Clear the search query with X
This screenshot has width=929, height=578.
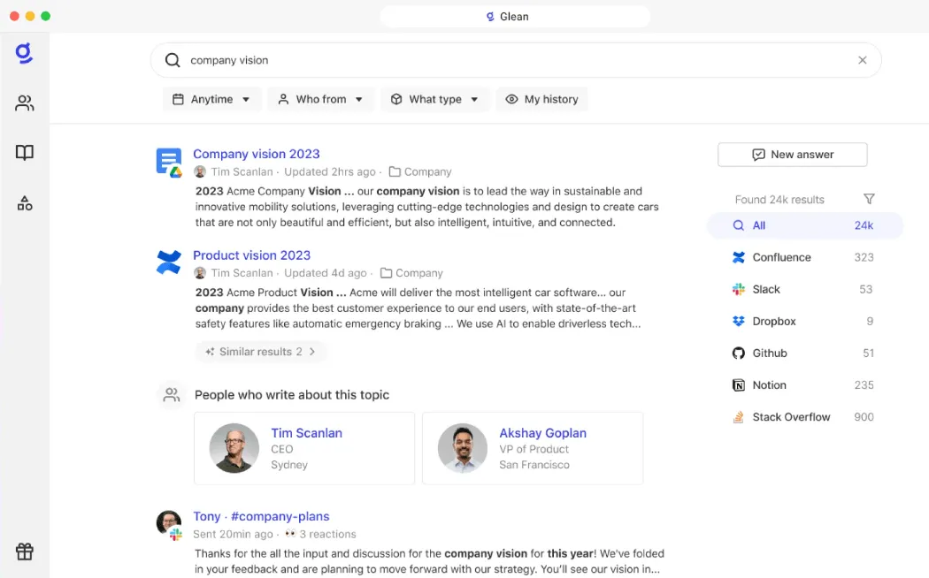[x=863, y=60]
